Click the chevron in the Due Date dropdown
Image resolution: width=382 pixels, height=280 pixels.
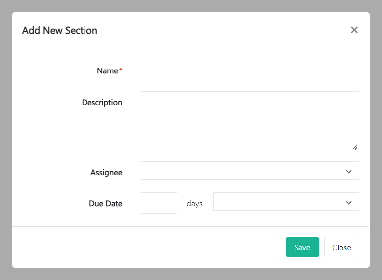click(349, 203)
